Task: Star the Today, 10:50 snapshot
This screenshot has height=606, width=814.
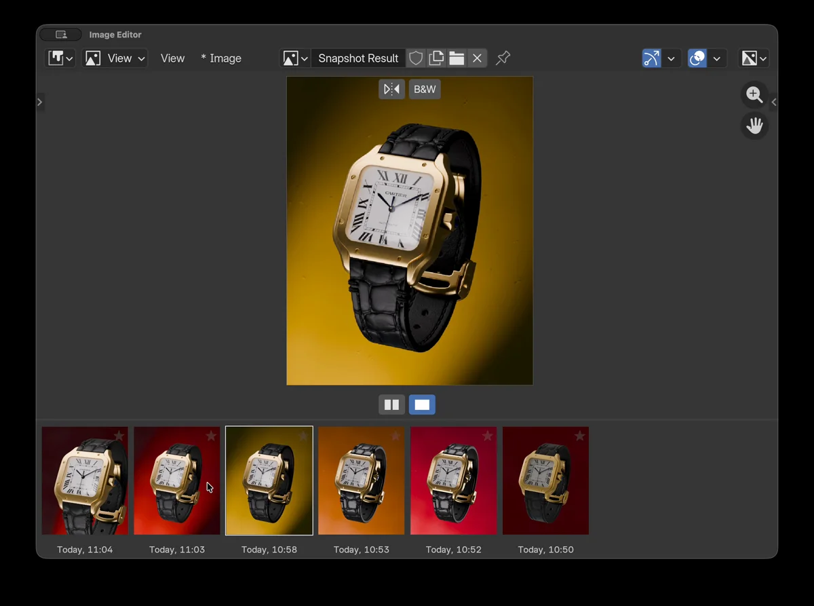Action: click(x=579, y=436)
